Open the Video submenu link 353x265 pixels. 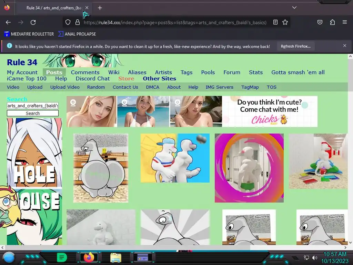click(x=13, y=87)
